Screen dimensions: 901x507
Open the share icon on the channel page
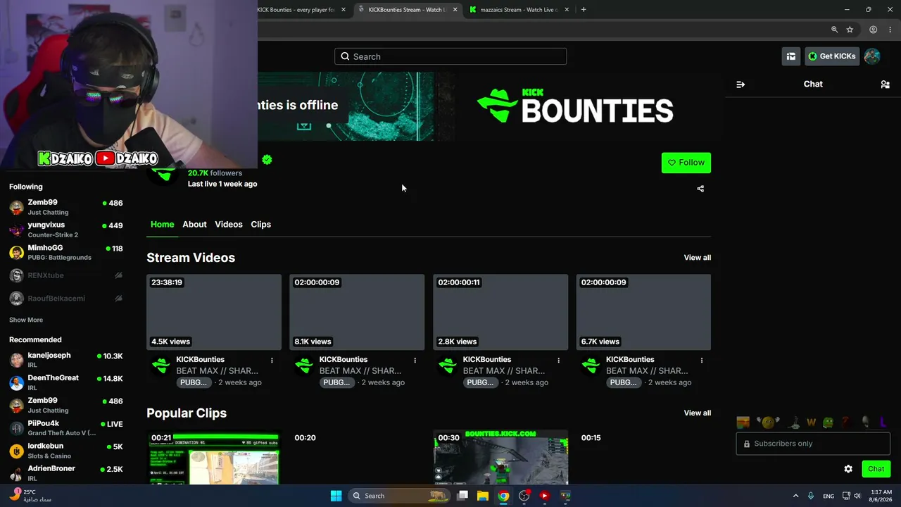pyautogui.click(x=700, y=189)
